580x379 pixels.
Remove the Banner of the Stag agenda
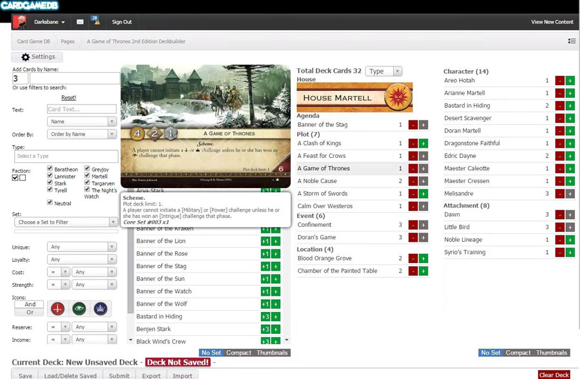click(x=413, y=125)
